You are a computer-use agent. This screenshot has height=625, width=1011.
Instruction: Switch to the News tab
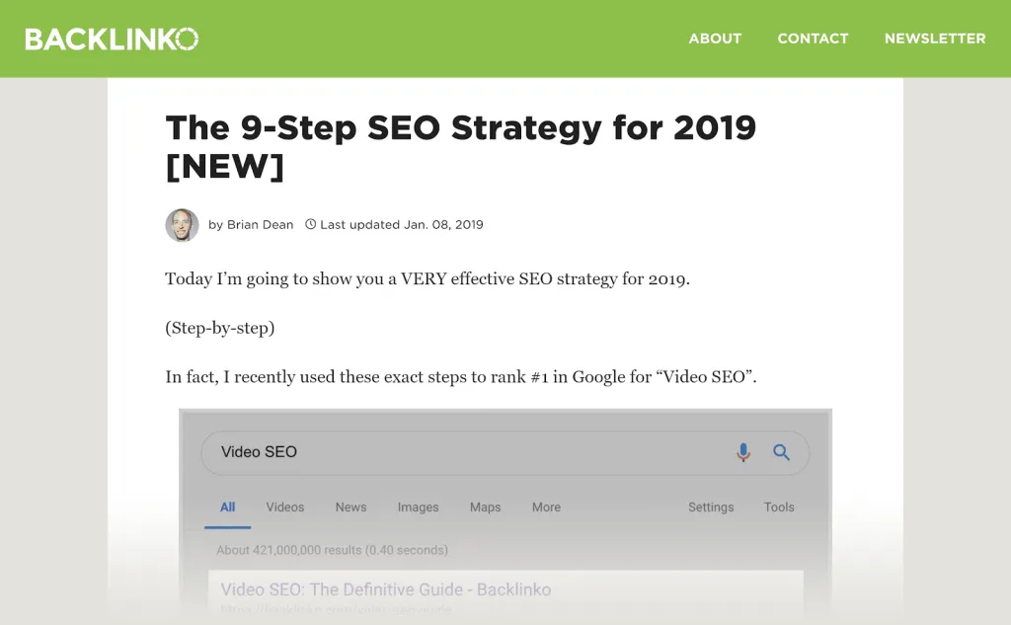tap(350, 508)
